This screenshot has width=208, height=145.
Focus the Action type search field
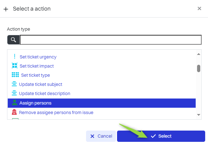[111, 40]
